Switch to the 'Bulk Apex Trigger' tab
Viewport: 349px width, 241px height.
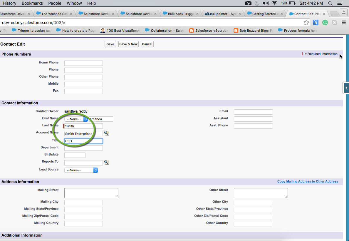click(x=181, y=14)
